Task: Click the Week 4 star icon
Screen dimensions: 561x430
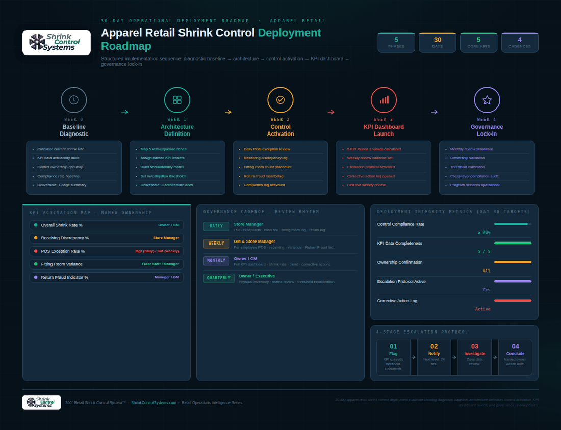Action: (487, 100)
